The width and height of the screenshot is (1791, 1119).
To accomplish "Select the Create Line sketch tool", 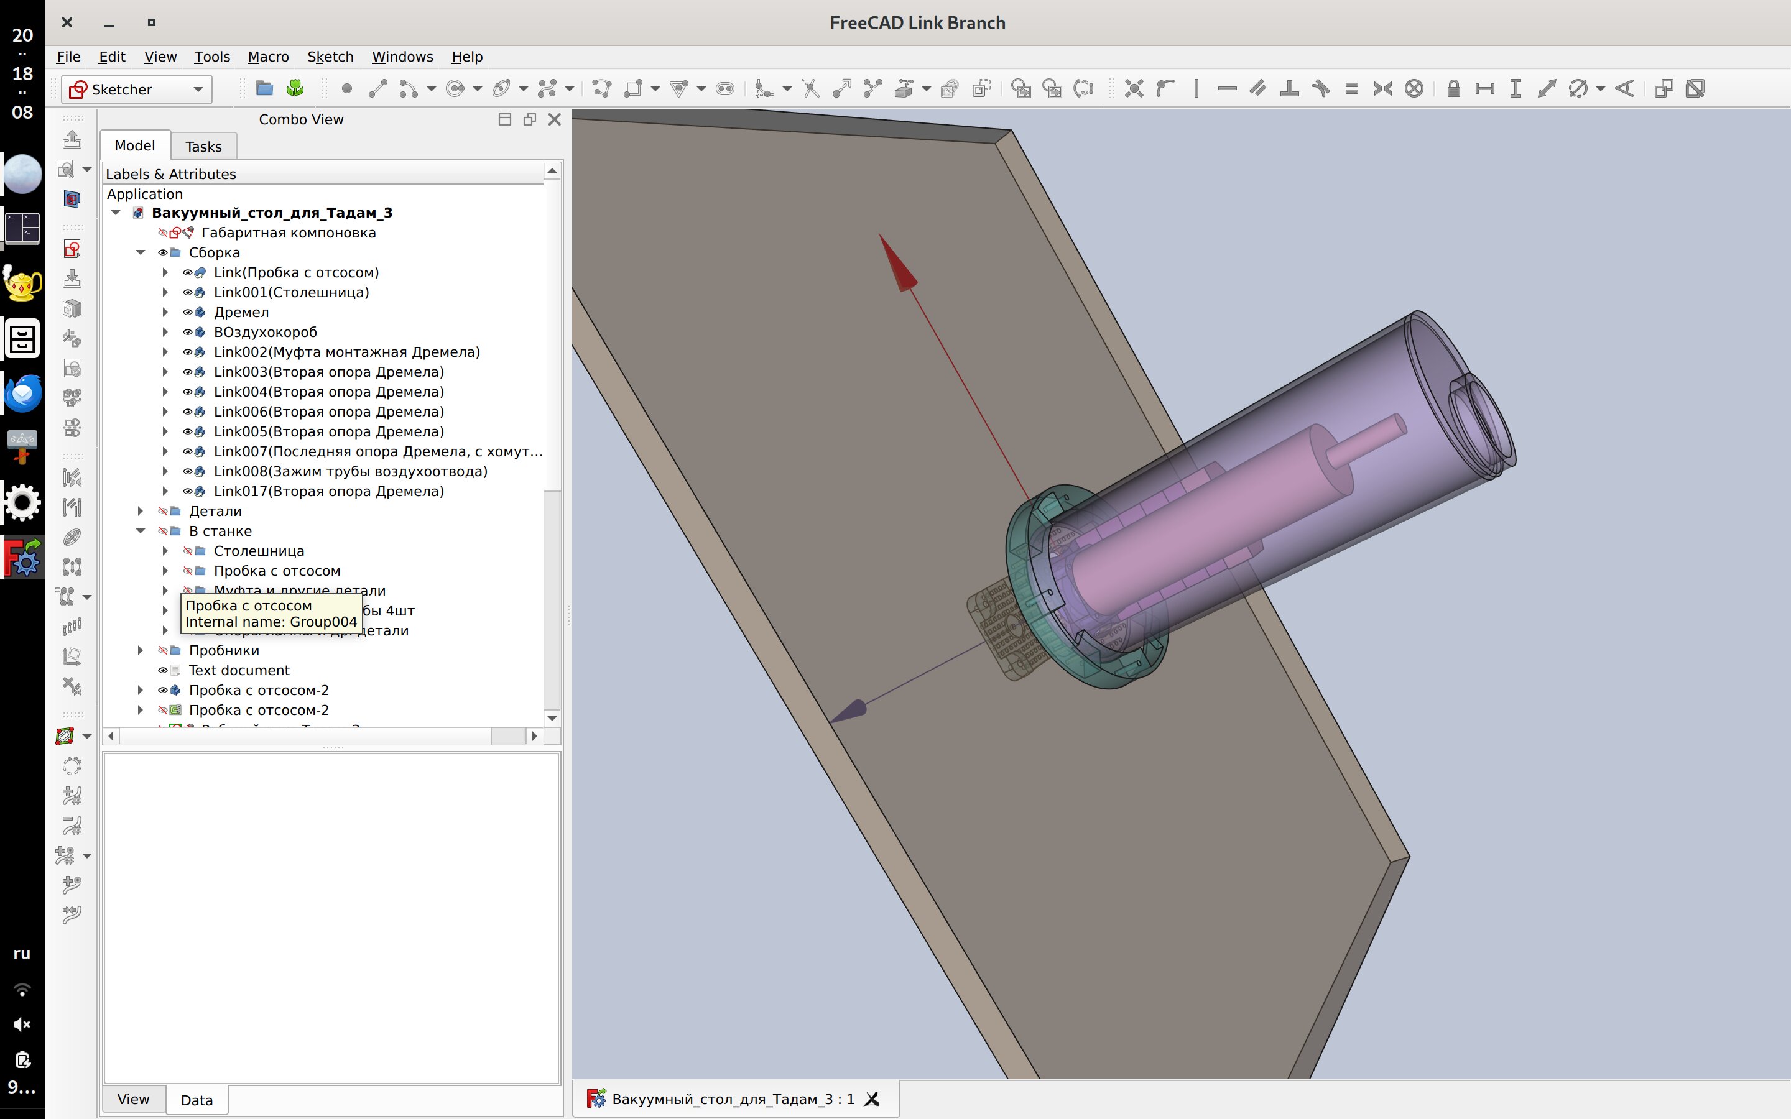I will tap(377, 89).
